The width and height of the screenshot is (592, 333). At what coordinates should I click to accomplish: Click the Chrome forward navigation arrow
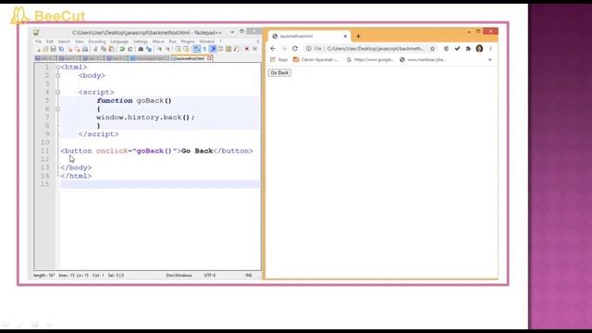tap(284, 49)
